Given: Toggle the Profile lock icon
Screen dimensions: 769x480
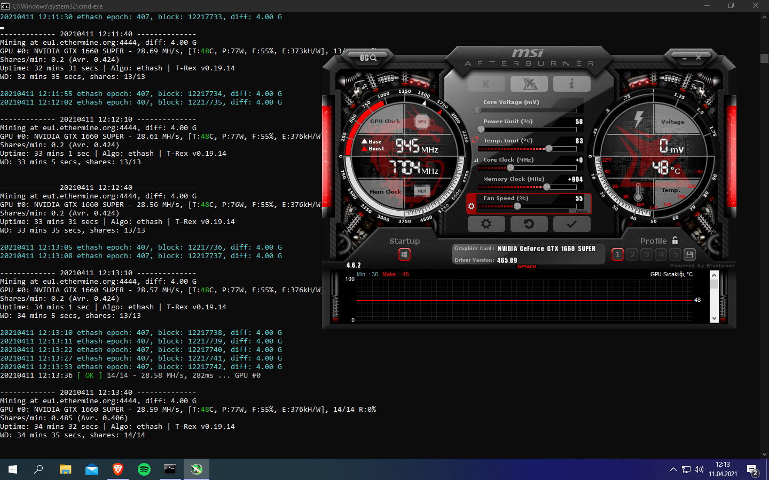Looking at the screenshot, I should tap(675, 241).
